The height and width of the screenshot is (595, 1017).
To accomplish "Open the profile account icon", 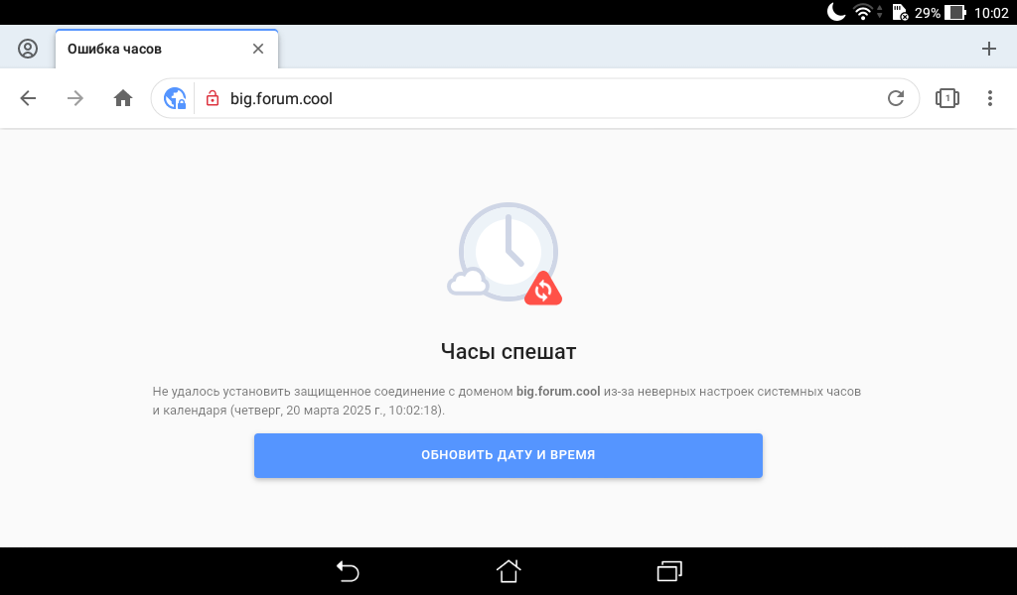I will 28,49.
